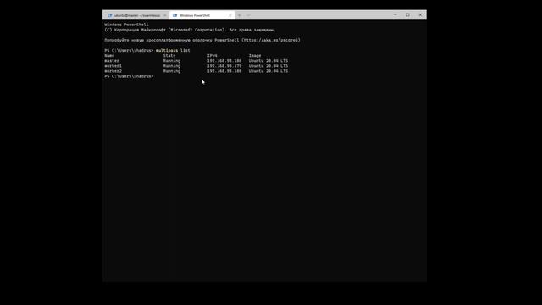Image resolution: width=542 pixels, height=305 pixels.
Task: Click the 'worker2' instance name
Action: (113, 71)
